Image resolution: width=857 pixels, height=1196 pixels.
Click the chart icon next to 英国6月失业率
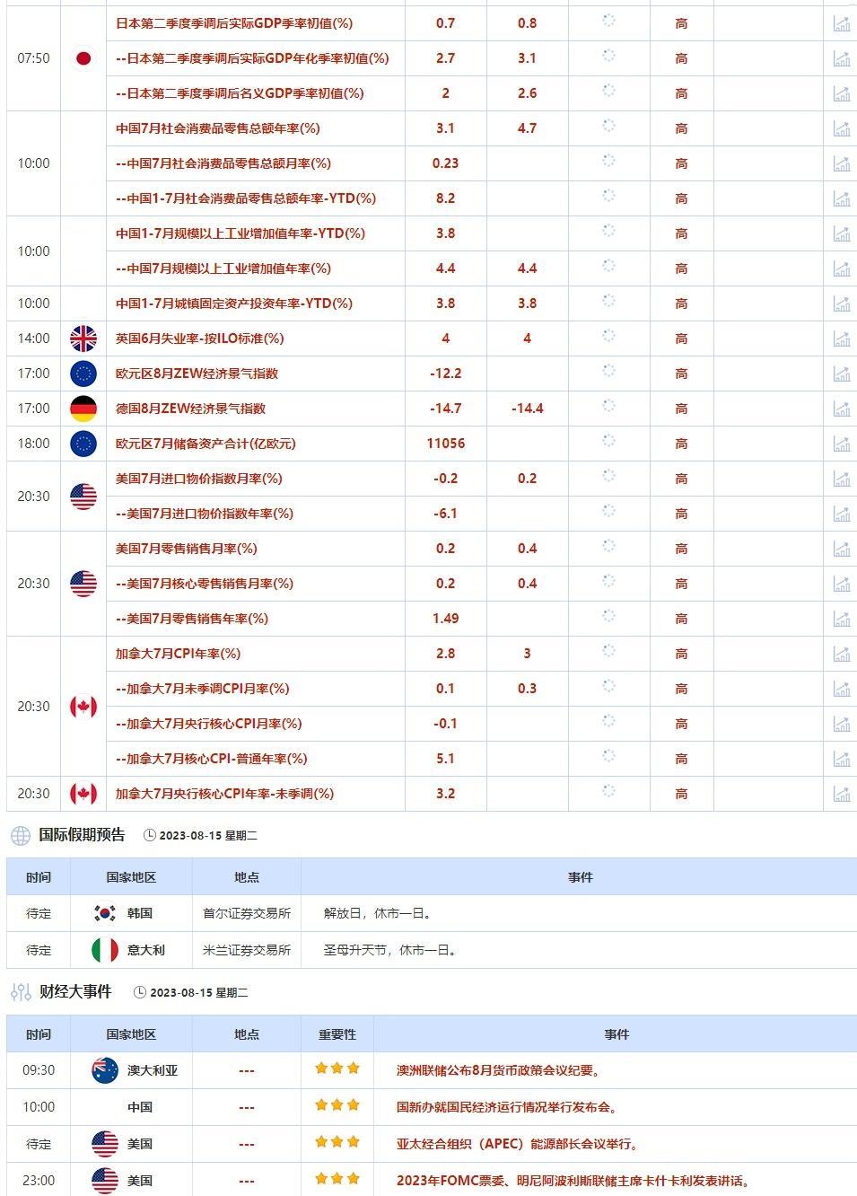tap(841, 339)
